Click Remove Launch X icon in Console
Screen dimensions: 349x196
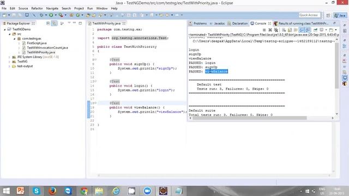pos(270,30)
